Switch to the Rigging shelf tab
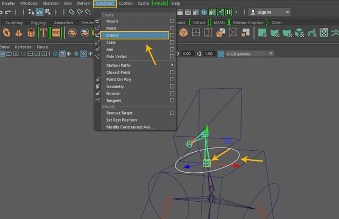Image resolution: width=339 pixels, height=219 pixels. point(39,23)
